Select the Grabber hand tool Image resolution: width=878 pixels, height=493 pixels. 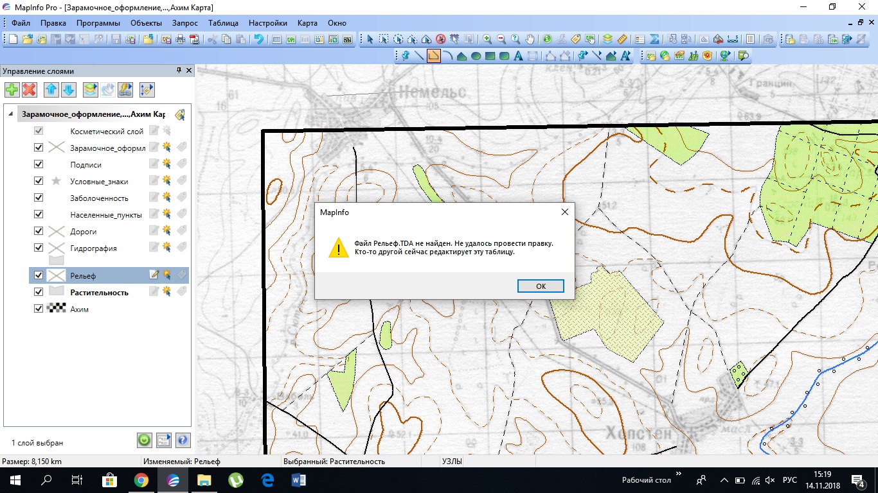(x=530, y=39)
